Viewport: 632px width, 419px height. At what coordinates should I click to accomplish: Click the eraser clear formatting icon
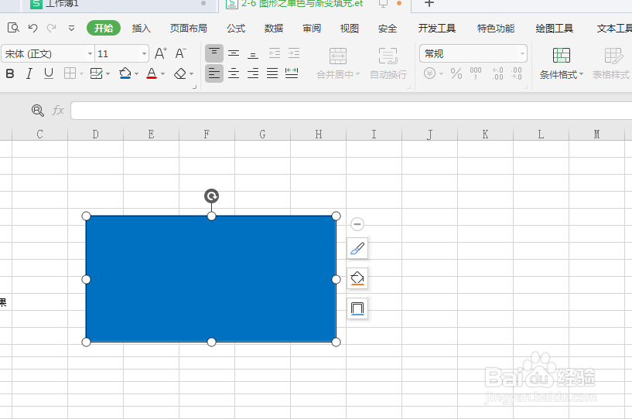point(180,73)
